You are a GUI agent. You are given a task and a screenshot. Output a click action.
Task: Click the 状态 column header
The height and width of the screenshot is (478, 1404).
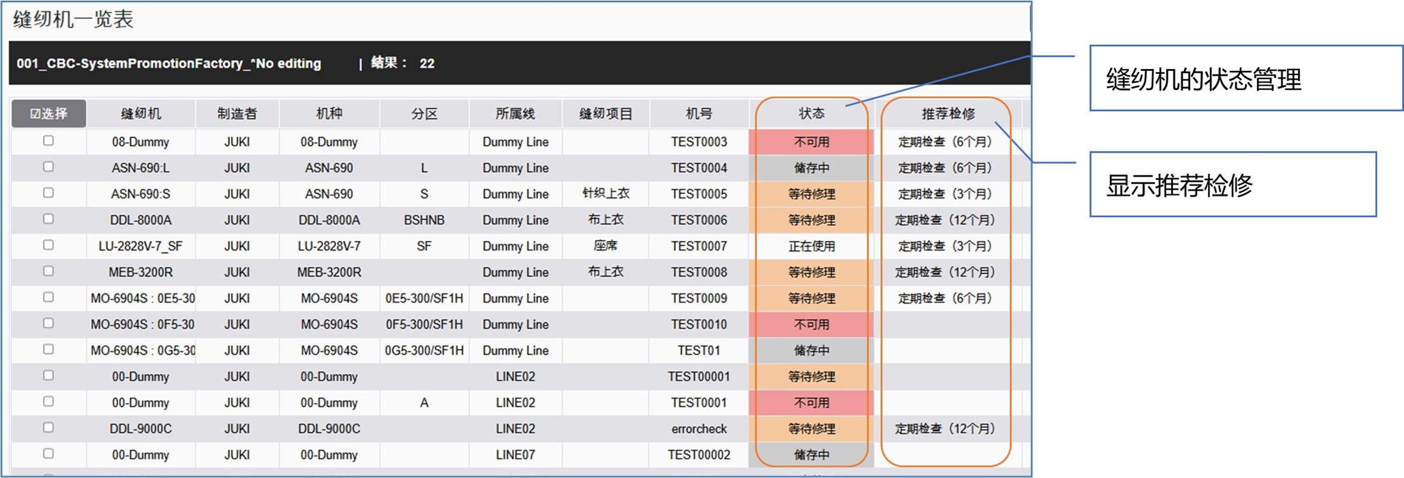tap(811, 113)
